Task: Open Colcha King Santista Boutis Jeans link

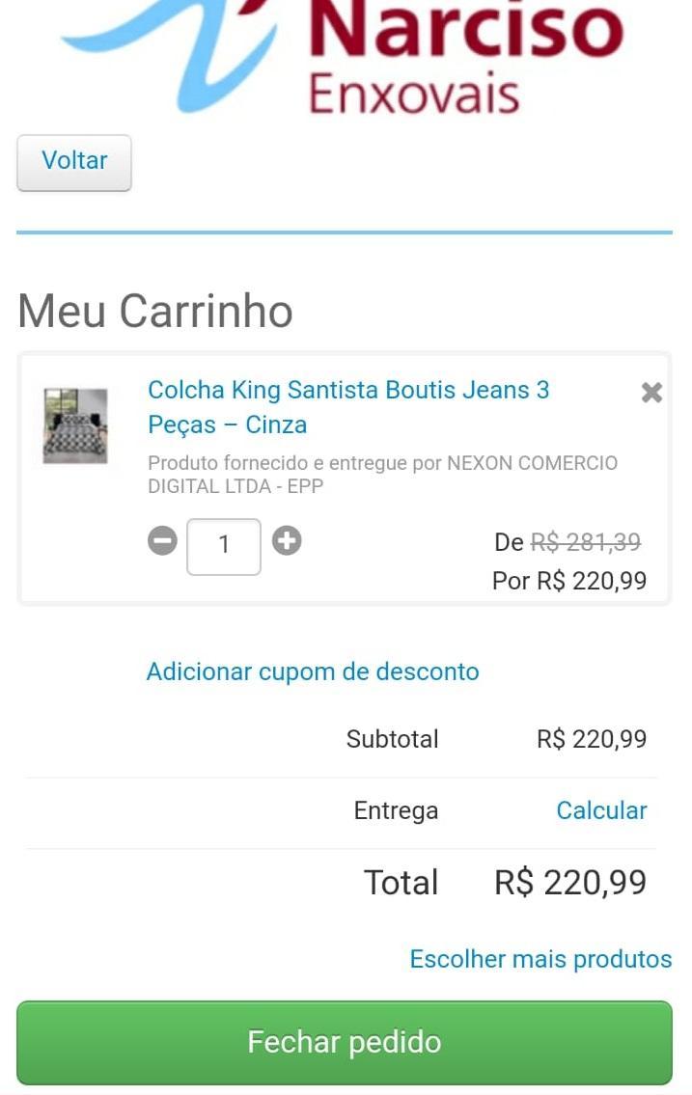Action: (348, 407)
